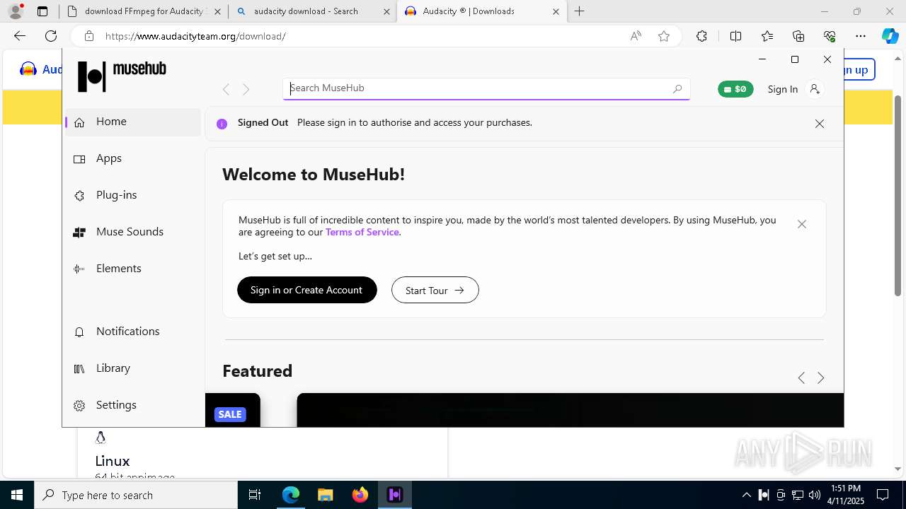Open Muse Sounds in the sidebar
This screenshot has width=906, height=509.
click(x=133, y=232)
